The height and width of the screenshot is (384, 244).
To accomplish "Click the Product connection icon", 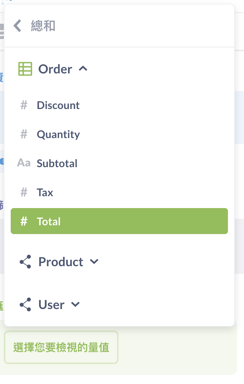I will 25,262.
